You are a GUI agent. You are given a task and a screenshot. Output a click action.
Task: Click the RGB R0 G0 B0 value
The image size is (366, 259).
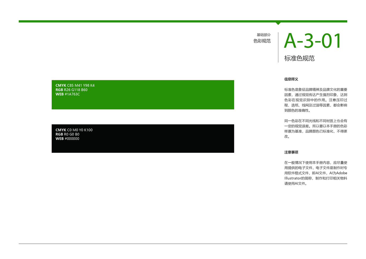tap(68, 134)
